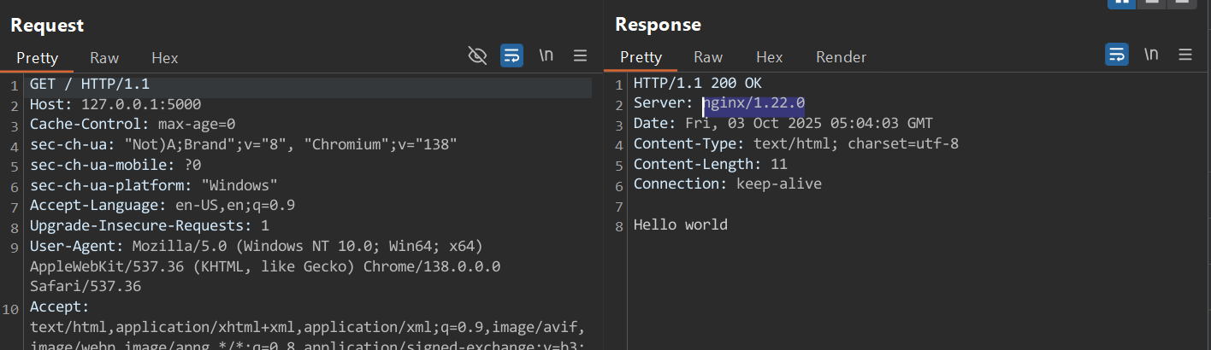Image resolution: width=1211 pixels, height=350 pixels.
Task: Switch to Hex tab in Request panel
Action: [164, 58]
